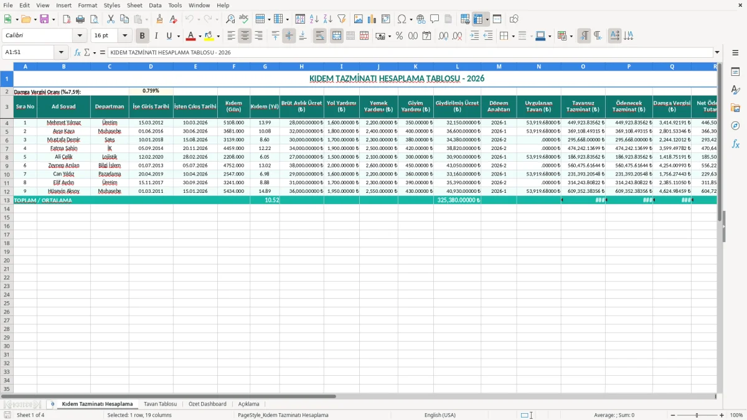Remove a decimal place
This screenshot has height=420, width=747.
pos(457,36)
